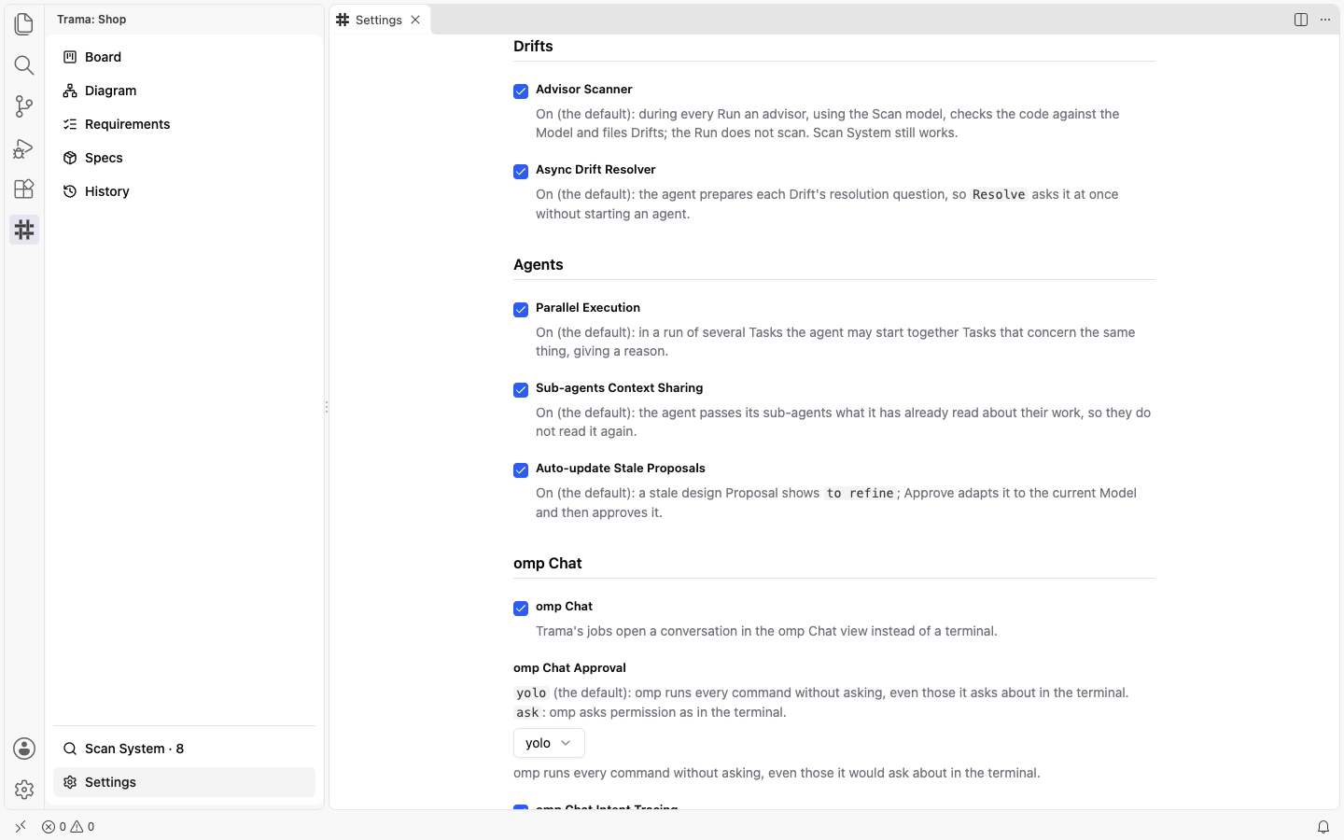This screenshot has height=840, width=1344.
Task: Disable the Parallel Execution checkbox
Action: point(521,310)
